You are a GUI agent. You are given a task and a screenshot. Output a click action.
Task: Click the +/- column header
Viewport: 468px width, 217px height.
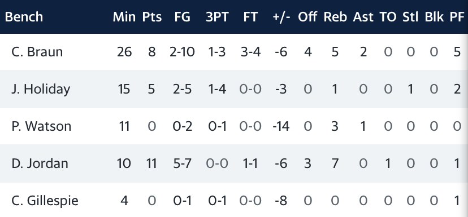tap(281, 17)
